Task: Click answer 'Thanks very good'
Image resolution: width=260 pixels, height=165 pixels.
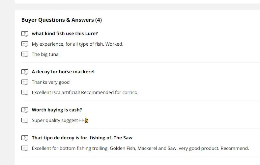Action: point(51,82)
